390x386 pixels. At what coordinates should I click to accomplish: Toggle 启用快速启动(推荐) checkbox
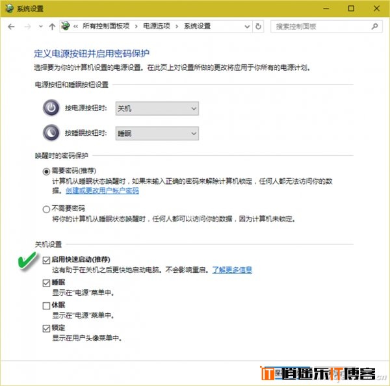tap(46, 260)
